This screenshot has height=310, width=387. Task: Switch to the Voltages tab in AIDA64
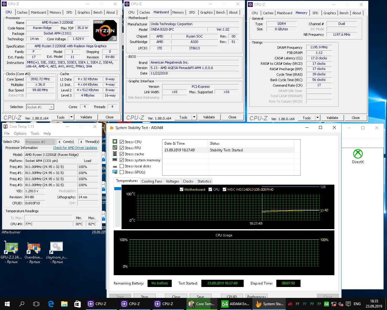tap(173, 181)
